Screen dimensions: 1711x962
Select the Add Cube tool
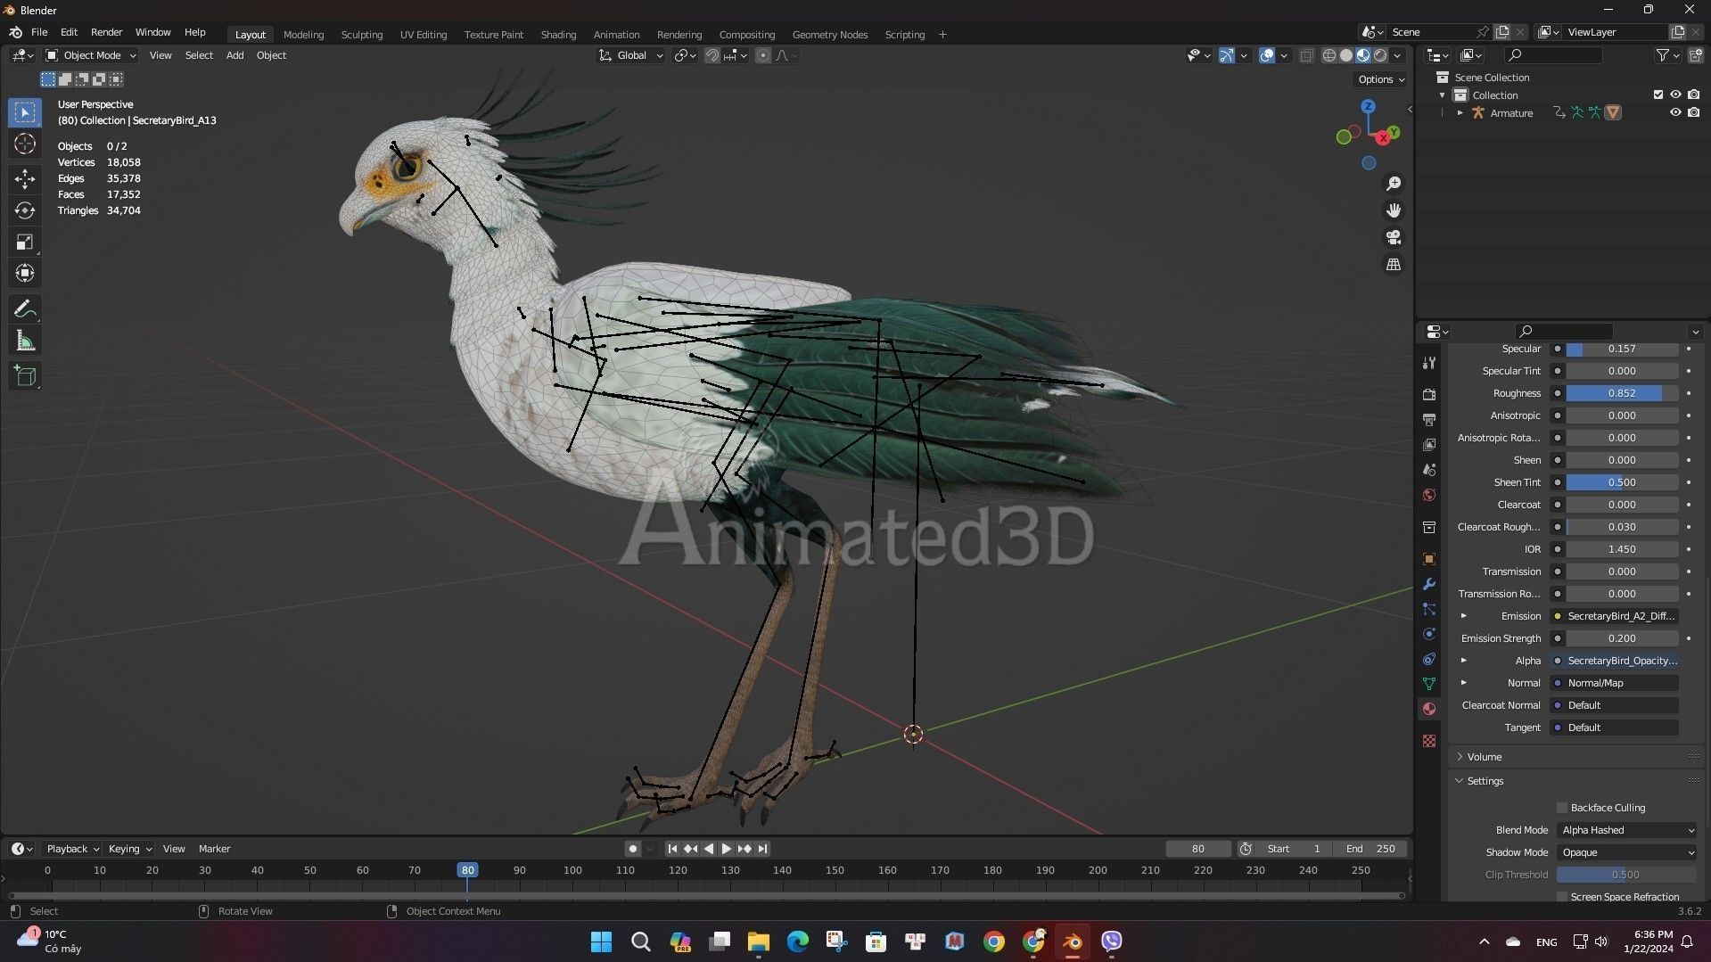tap(25, 376)
